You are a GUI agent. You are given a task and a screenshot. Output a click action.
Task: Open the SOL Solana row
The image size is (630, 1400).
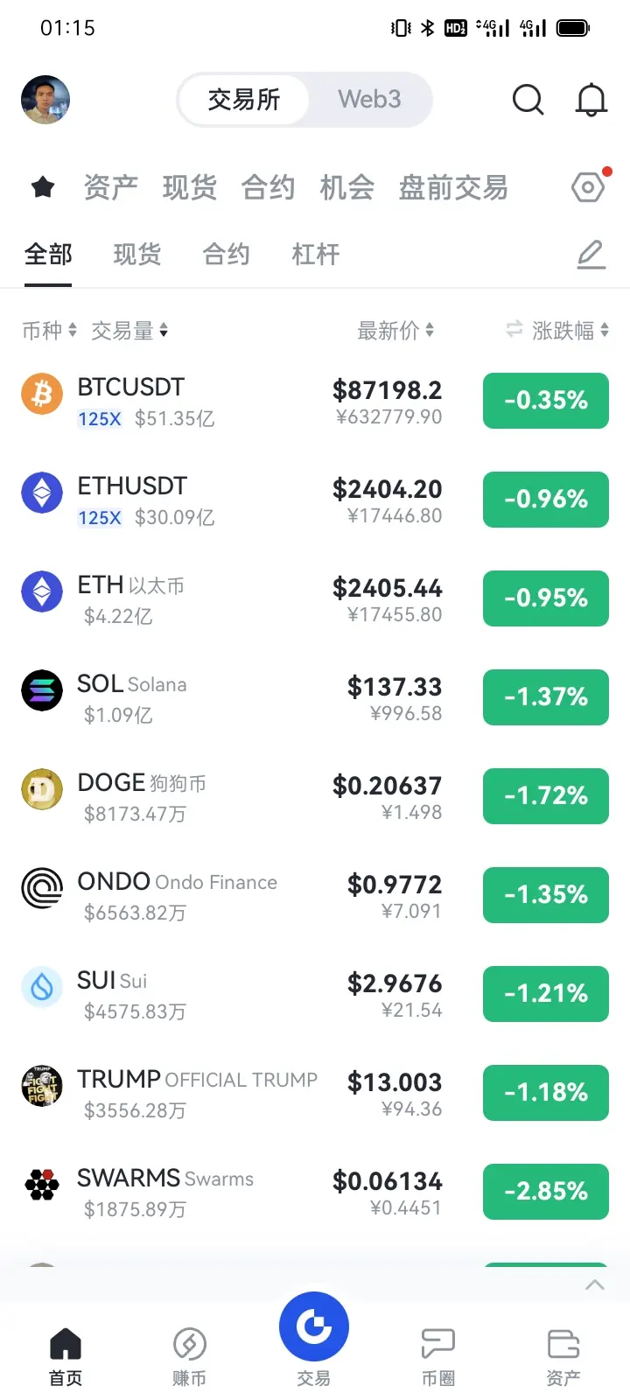(x=315, y=697)
